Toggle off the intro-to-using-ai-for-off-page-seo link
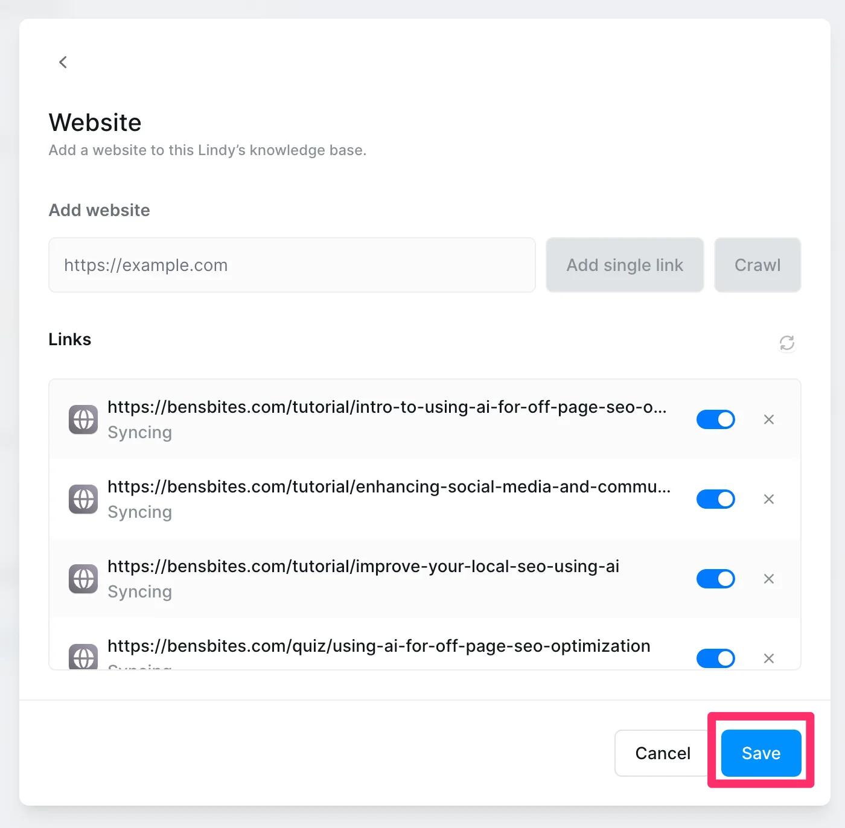 716,419
